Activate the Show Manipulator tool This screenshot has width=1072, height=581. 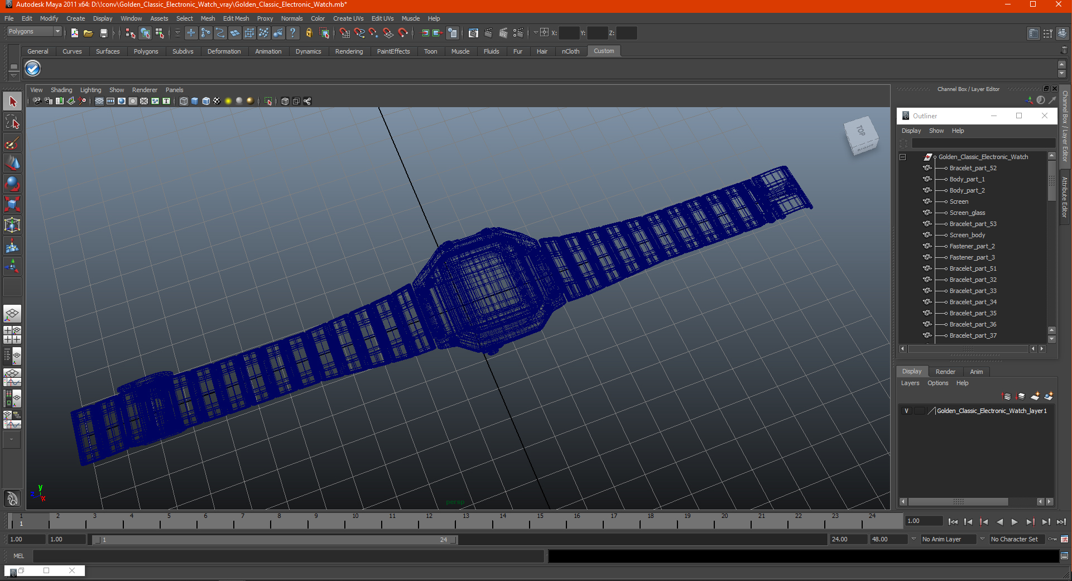coord(12,267)
